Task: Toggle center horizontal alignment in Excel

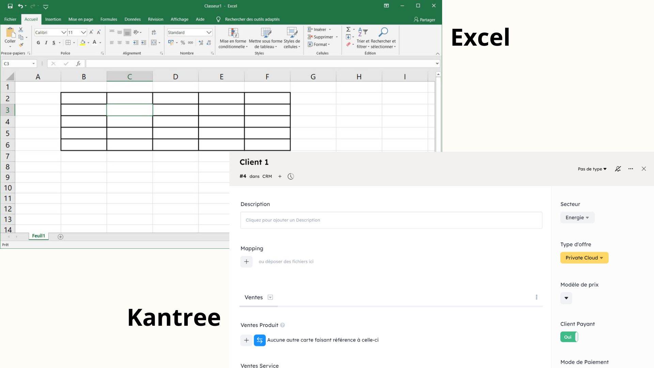Action: [120, 43]
